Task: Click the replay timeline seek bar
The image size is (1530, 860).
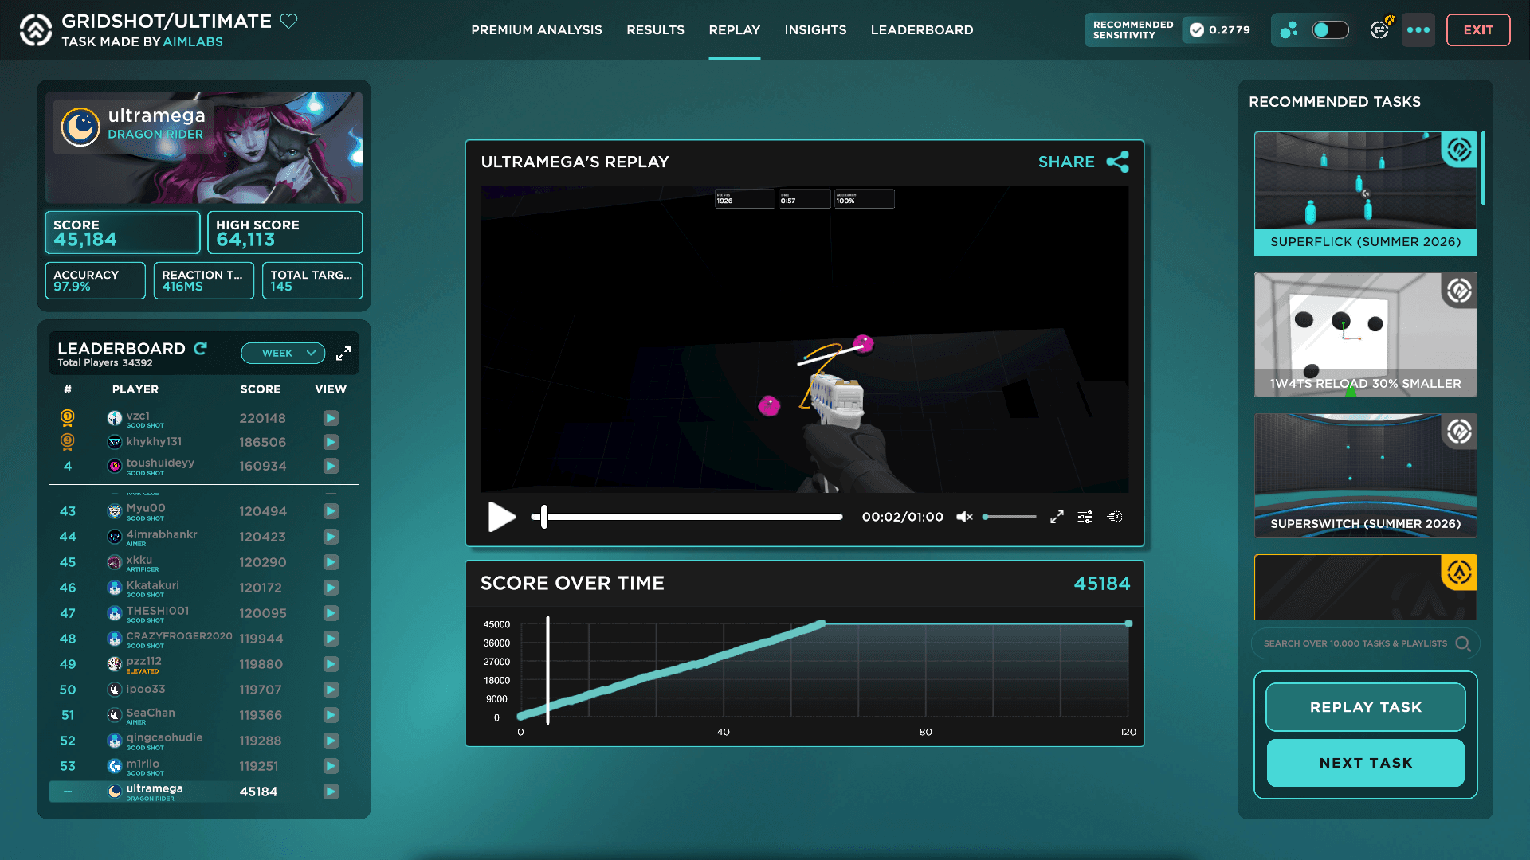Action: point(687,517)
